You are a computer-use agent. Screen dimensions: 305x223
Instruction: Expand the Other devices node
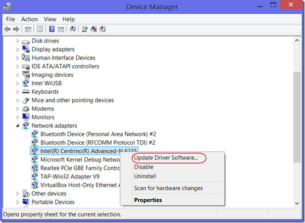click(x=18, y=194)
